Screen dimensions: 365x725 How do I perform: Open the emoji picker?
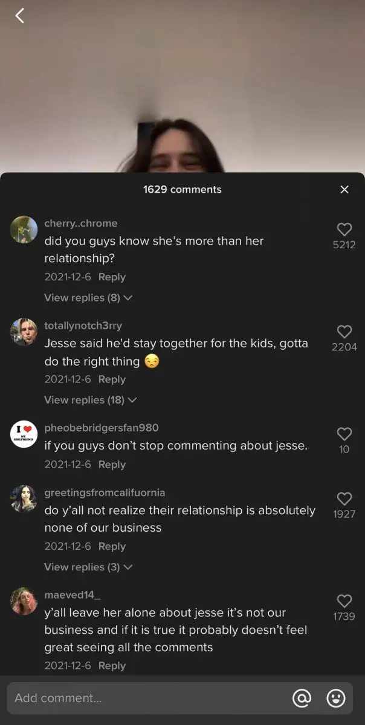click(x=336, y=698)
